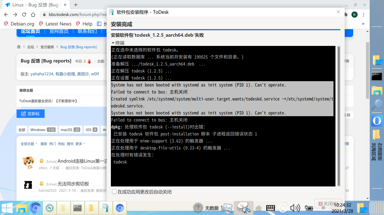Click the clock showing 10:24:32
384x215 pixels.
pyautogui.click(x=342, y=205)
